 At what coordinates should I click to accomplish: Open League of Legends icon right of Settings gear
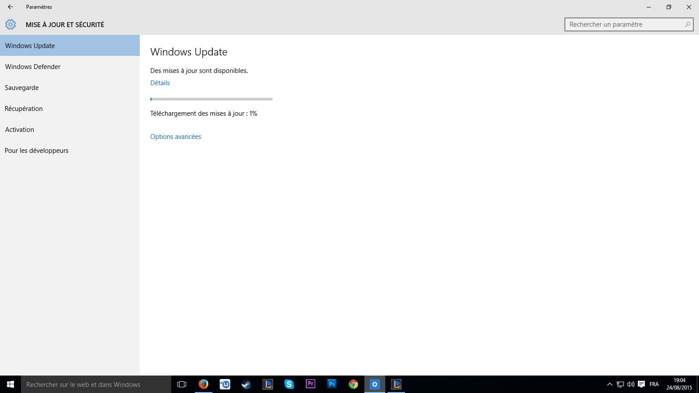coord(396,384)
